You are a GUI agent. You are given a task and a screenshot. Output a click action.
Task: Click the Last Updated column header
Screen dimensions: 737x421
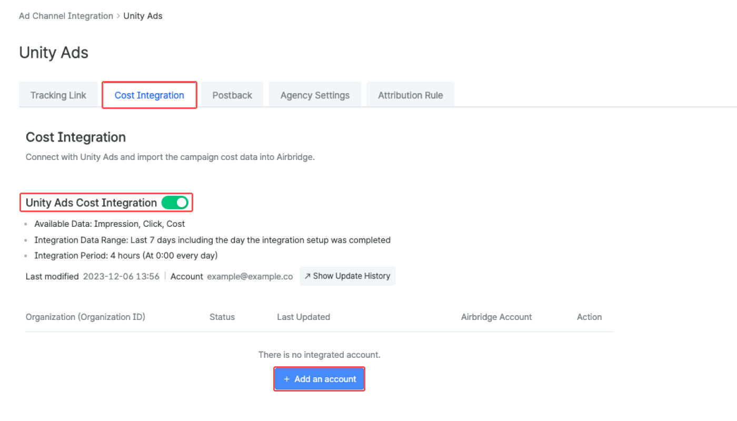[303, 317]
